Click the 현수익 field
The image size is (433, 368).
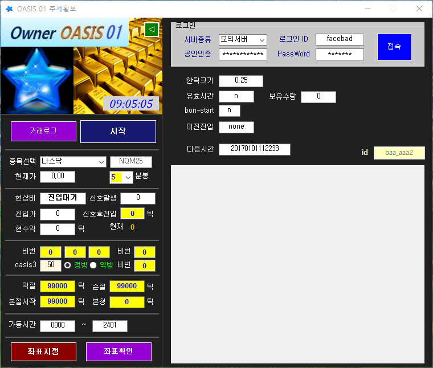click(58, 229)
